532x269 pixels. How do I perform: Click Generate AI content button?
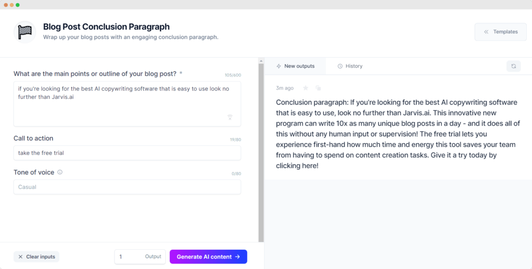208,257
